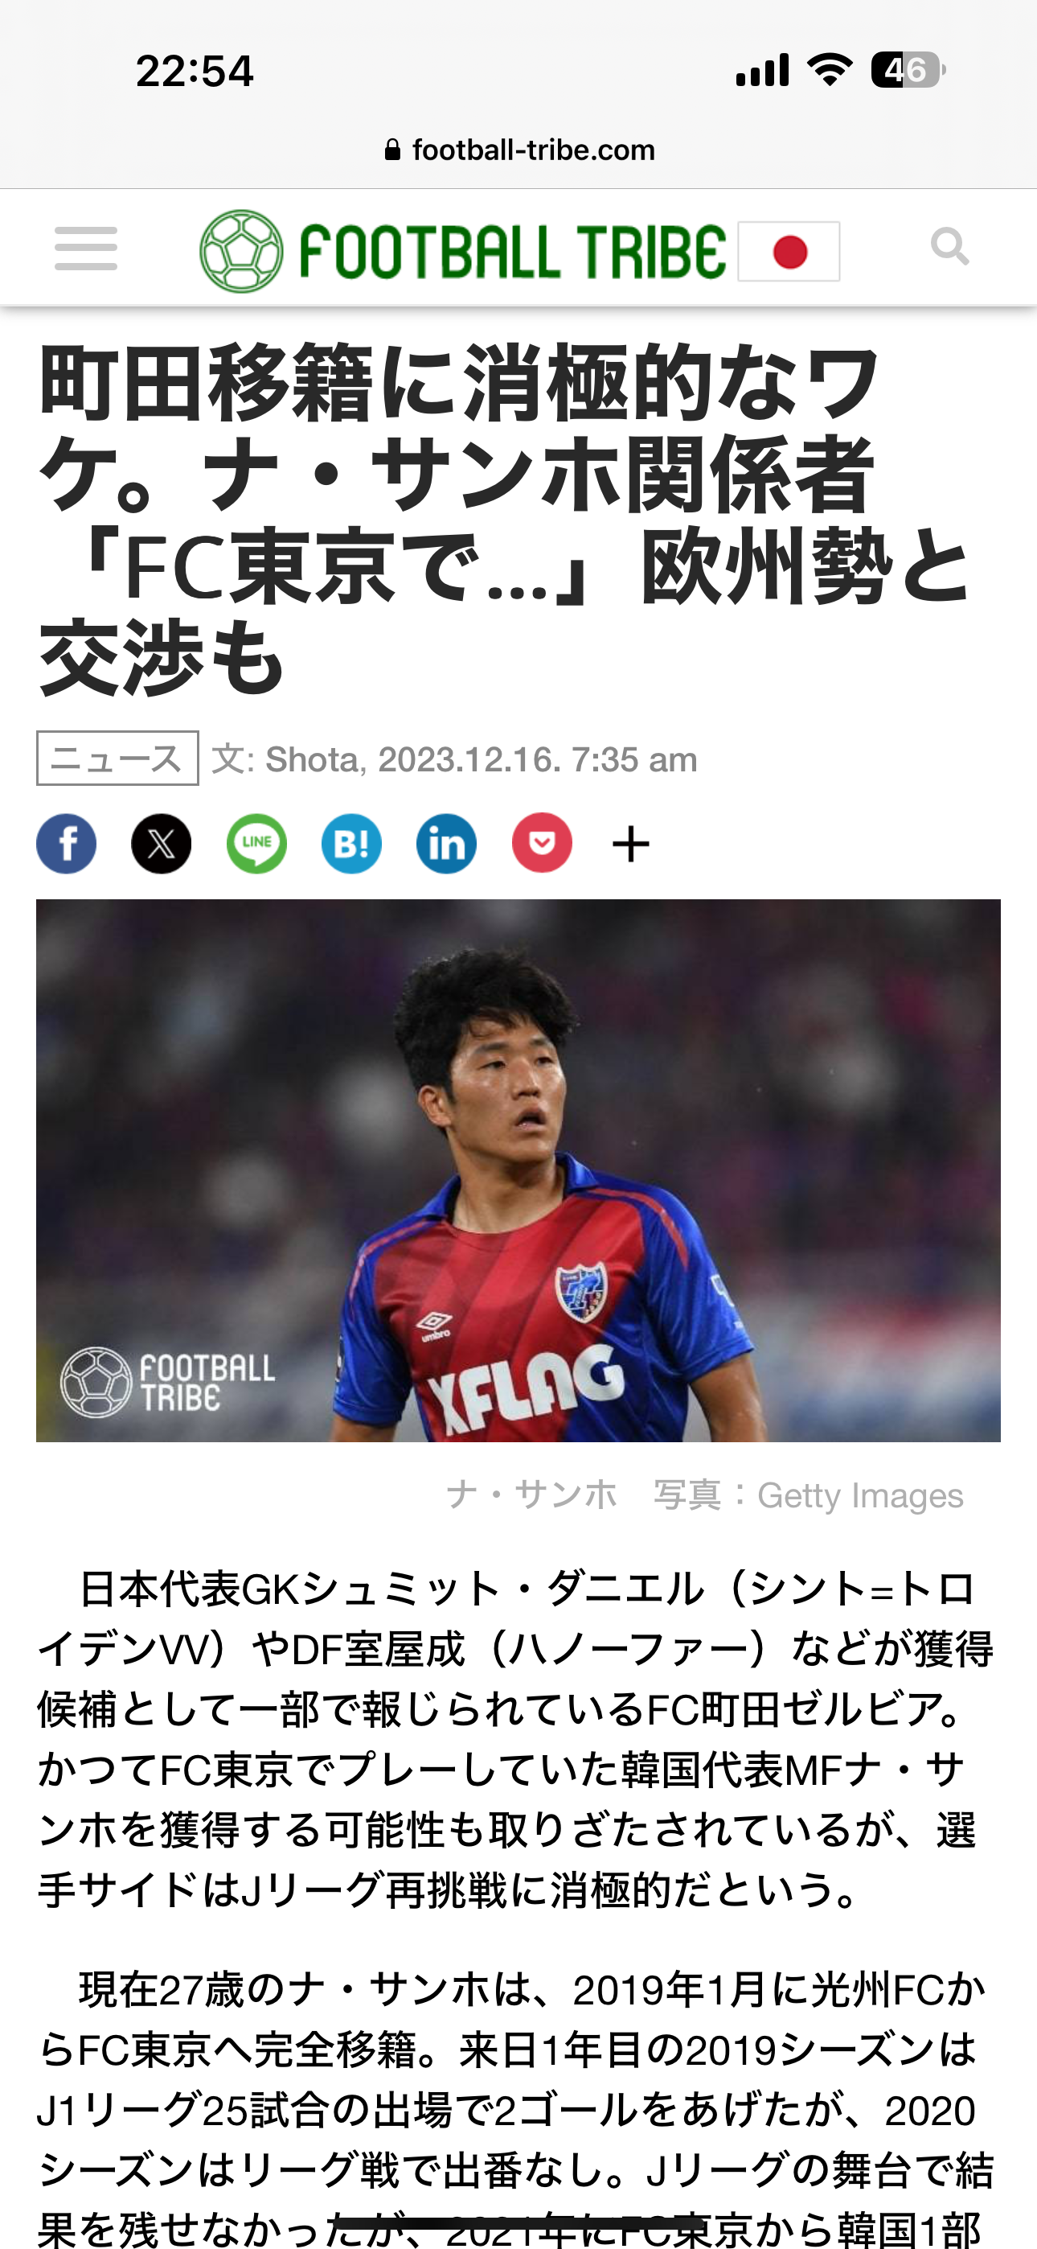Open the Na Sang-ho article photo
The image size is (1037, 2249).
[x=518, y=1171]
